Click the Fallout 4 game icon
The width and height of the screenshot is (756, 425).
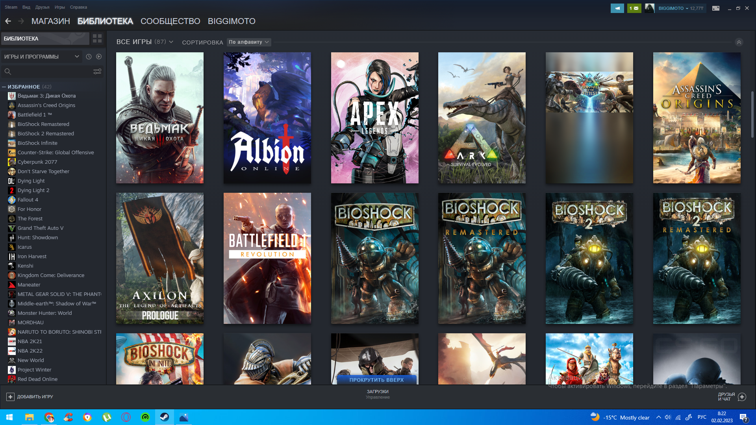(12, 200)
